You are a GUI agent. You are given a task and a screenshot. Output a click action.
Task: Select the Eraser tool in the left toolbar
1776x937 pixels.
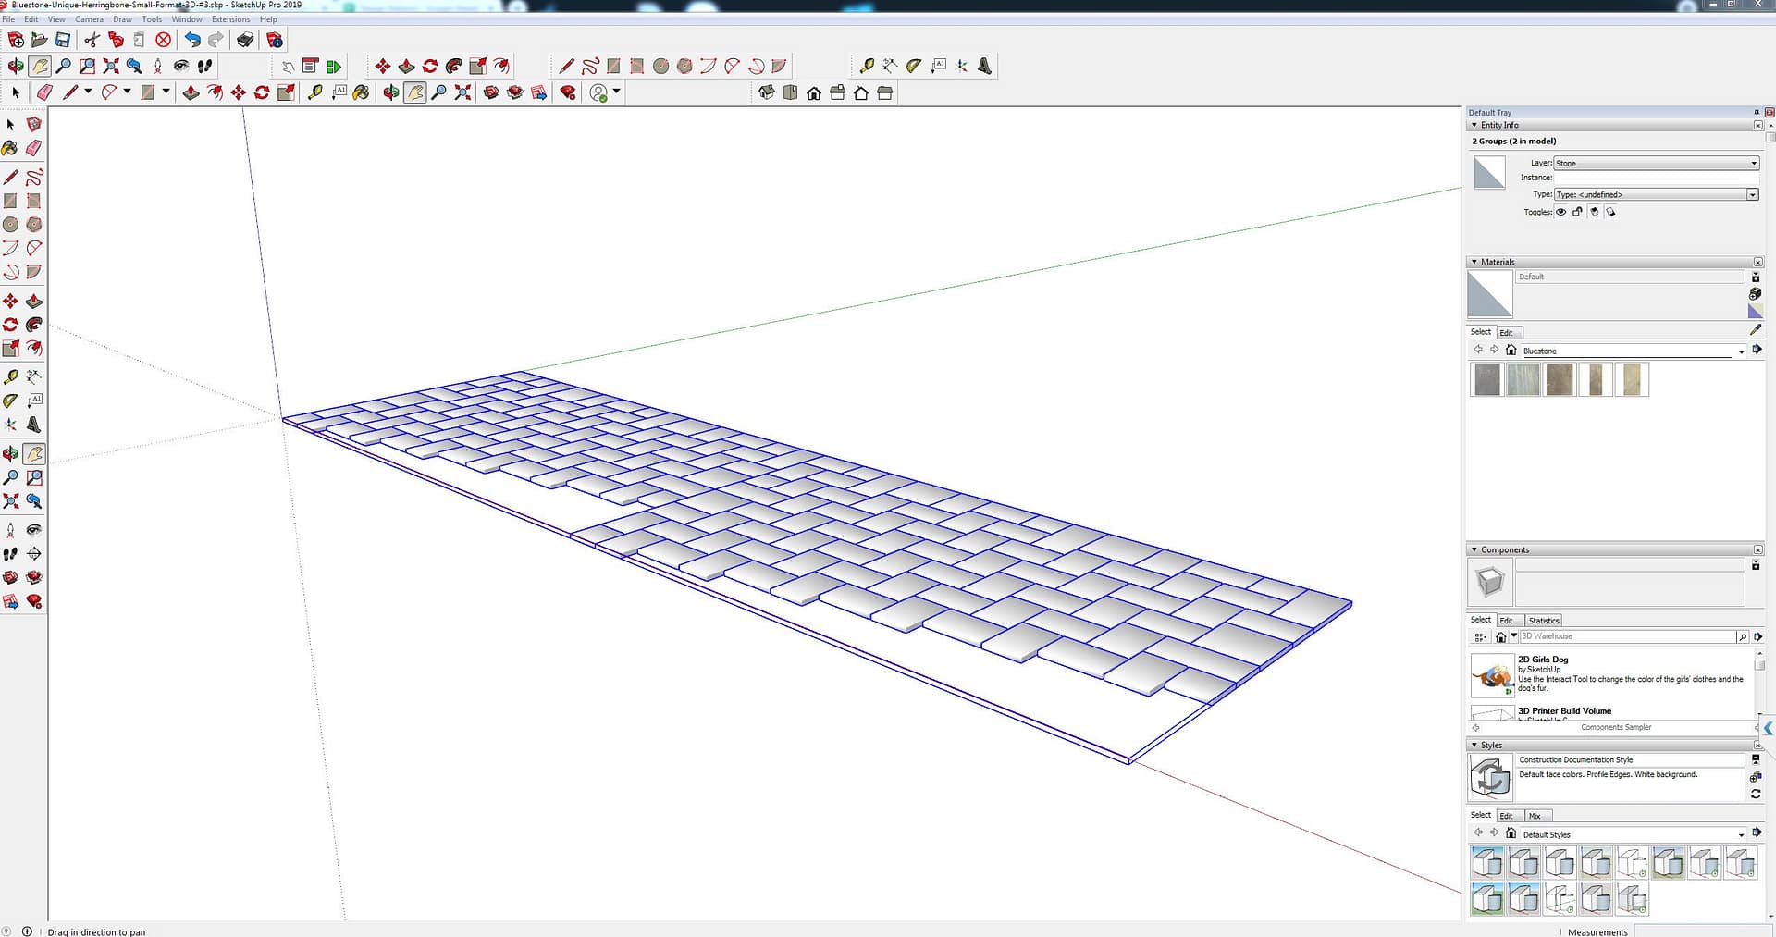tap(34, 148)
